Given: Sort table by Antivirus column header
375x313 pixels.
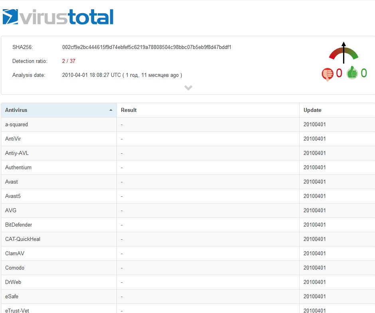Looking at the screenshot, I should 59,110.
